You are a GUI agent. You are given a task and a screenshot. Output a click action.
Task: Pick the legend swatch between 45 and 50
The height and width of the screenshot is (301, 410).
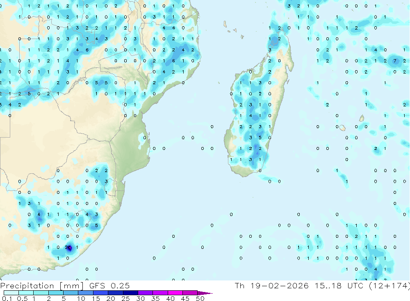click(x=190, y=293)
